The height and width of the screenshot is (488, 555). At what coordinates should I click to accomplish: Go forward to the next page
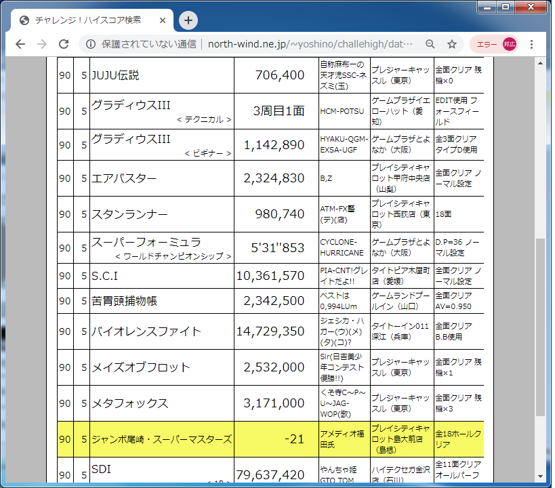[42, 44]
